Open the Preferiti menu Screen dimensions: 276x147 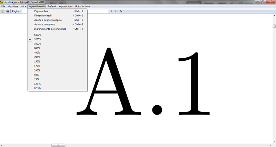pos(51,7)
